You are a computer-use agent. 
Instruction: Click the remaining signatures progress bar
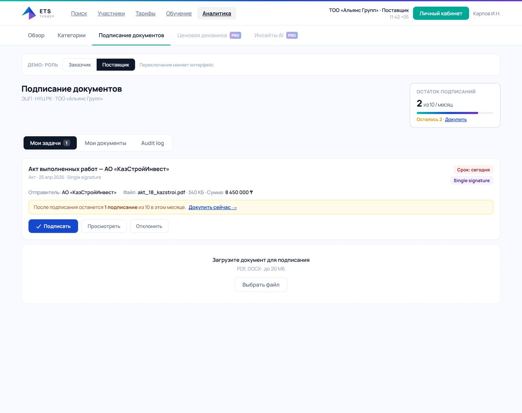pyautogui.click(x=455, y=113)
